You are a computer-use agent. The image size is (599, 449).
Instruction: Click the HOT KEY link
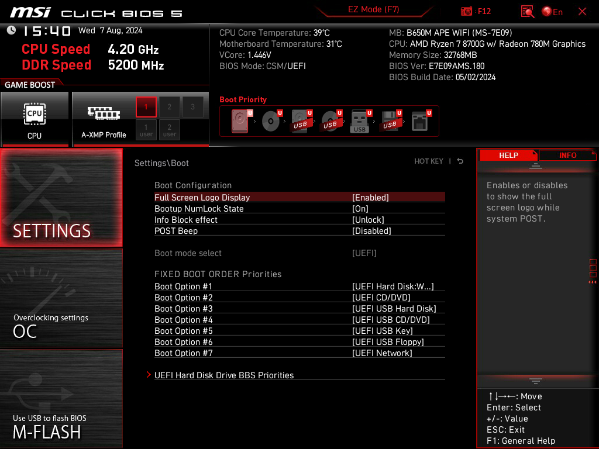[429, 161]
